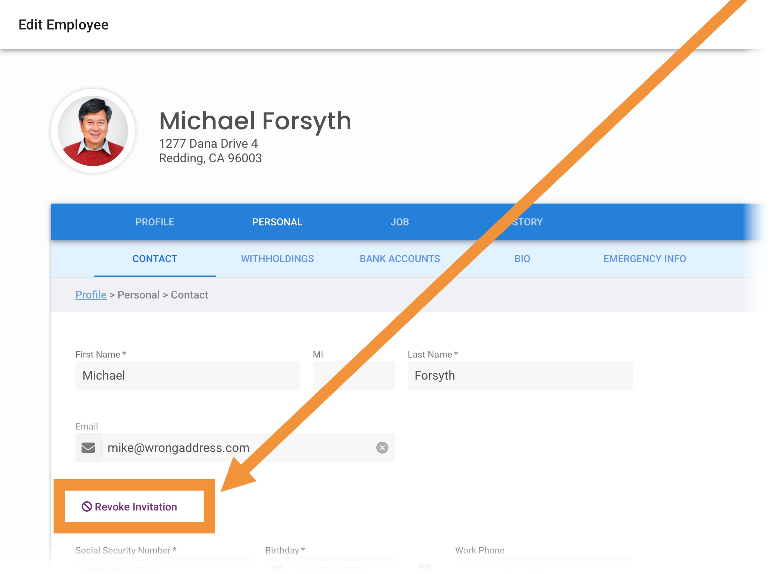Click the Edit Employee page title
This screenshot has width=771, height=574.
pos(64,25)
